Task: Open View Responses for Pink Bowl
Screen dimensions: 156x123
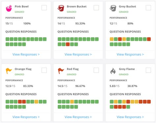Action: click(x=26, y=55)
